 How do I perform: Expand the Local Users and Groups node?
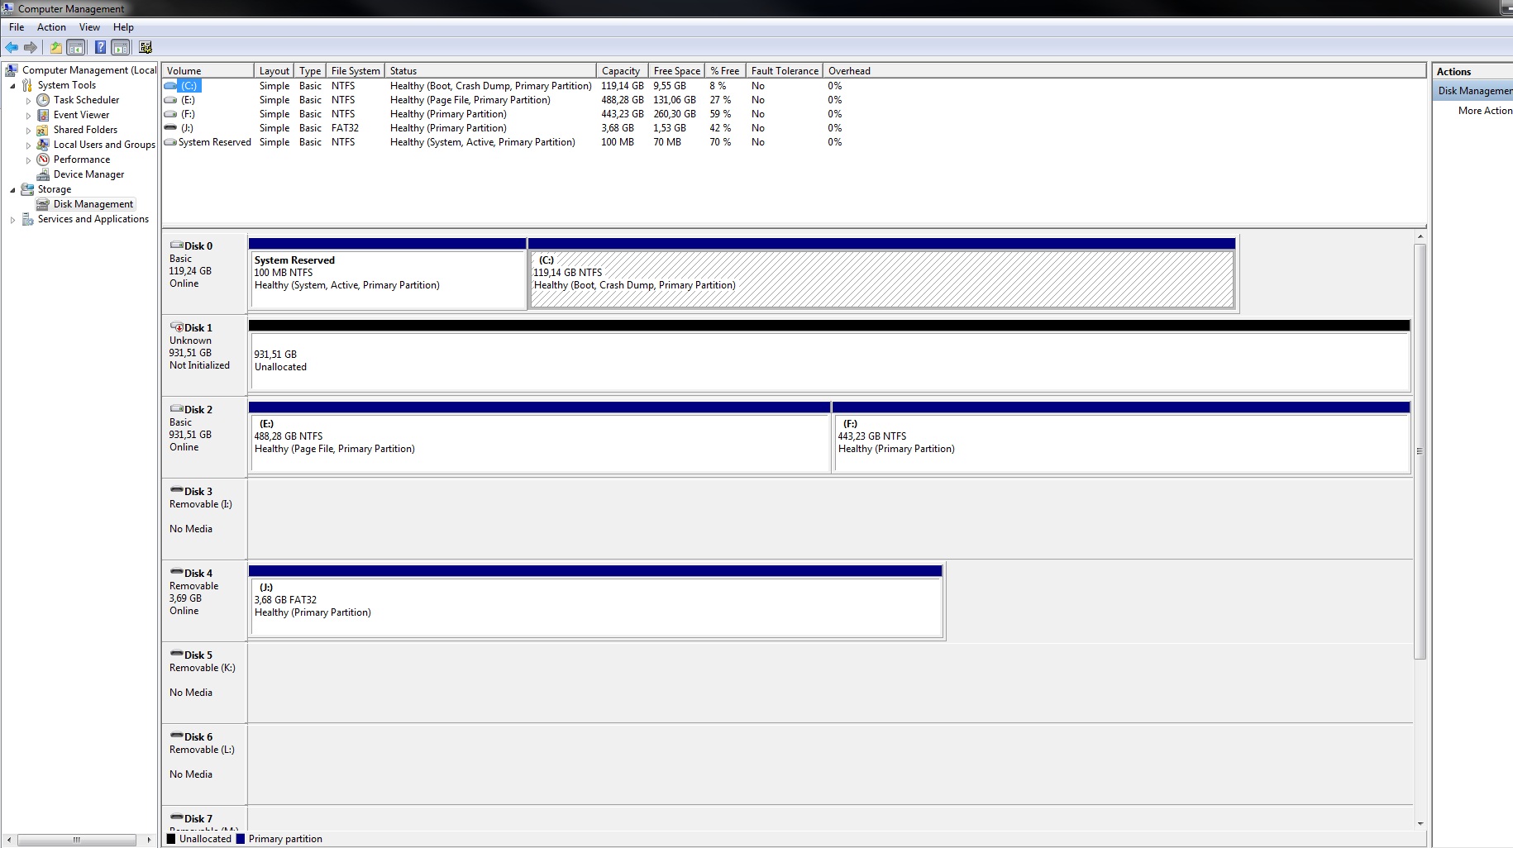point(28,145)
